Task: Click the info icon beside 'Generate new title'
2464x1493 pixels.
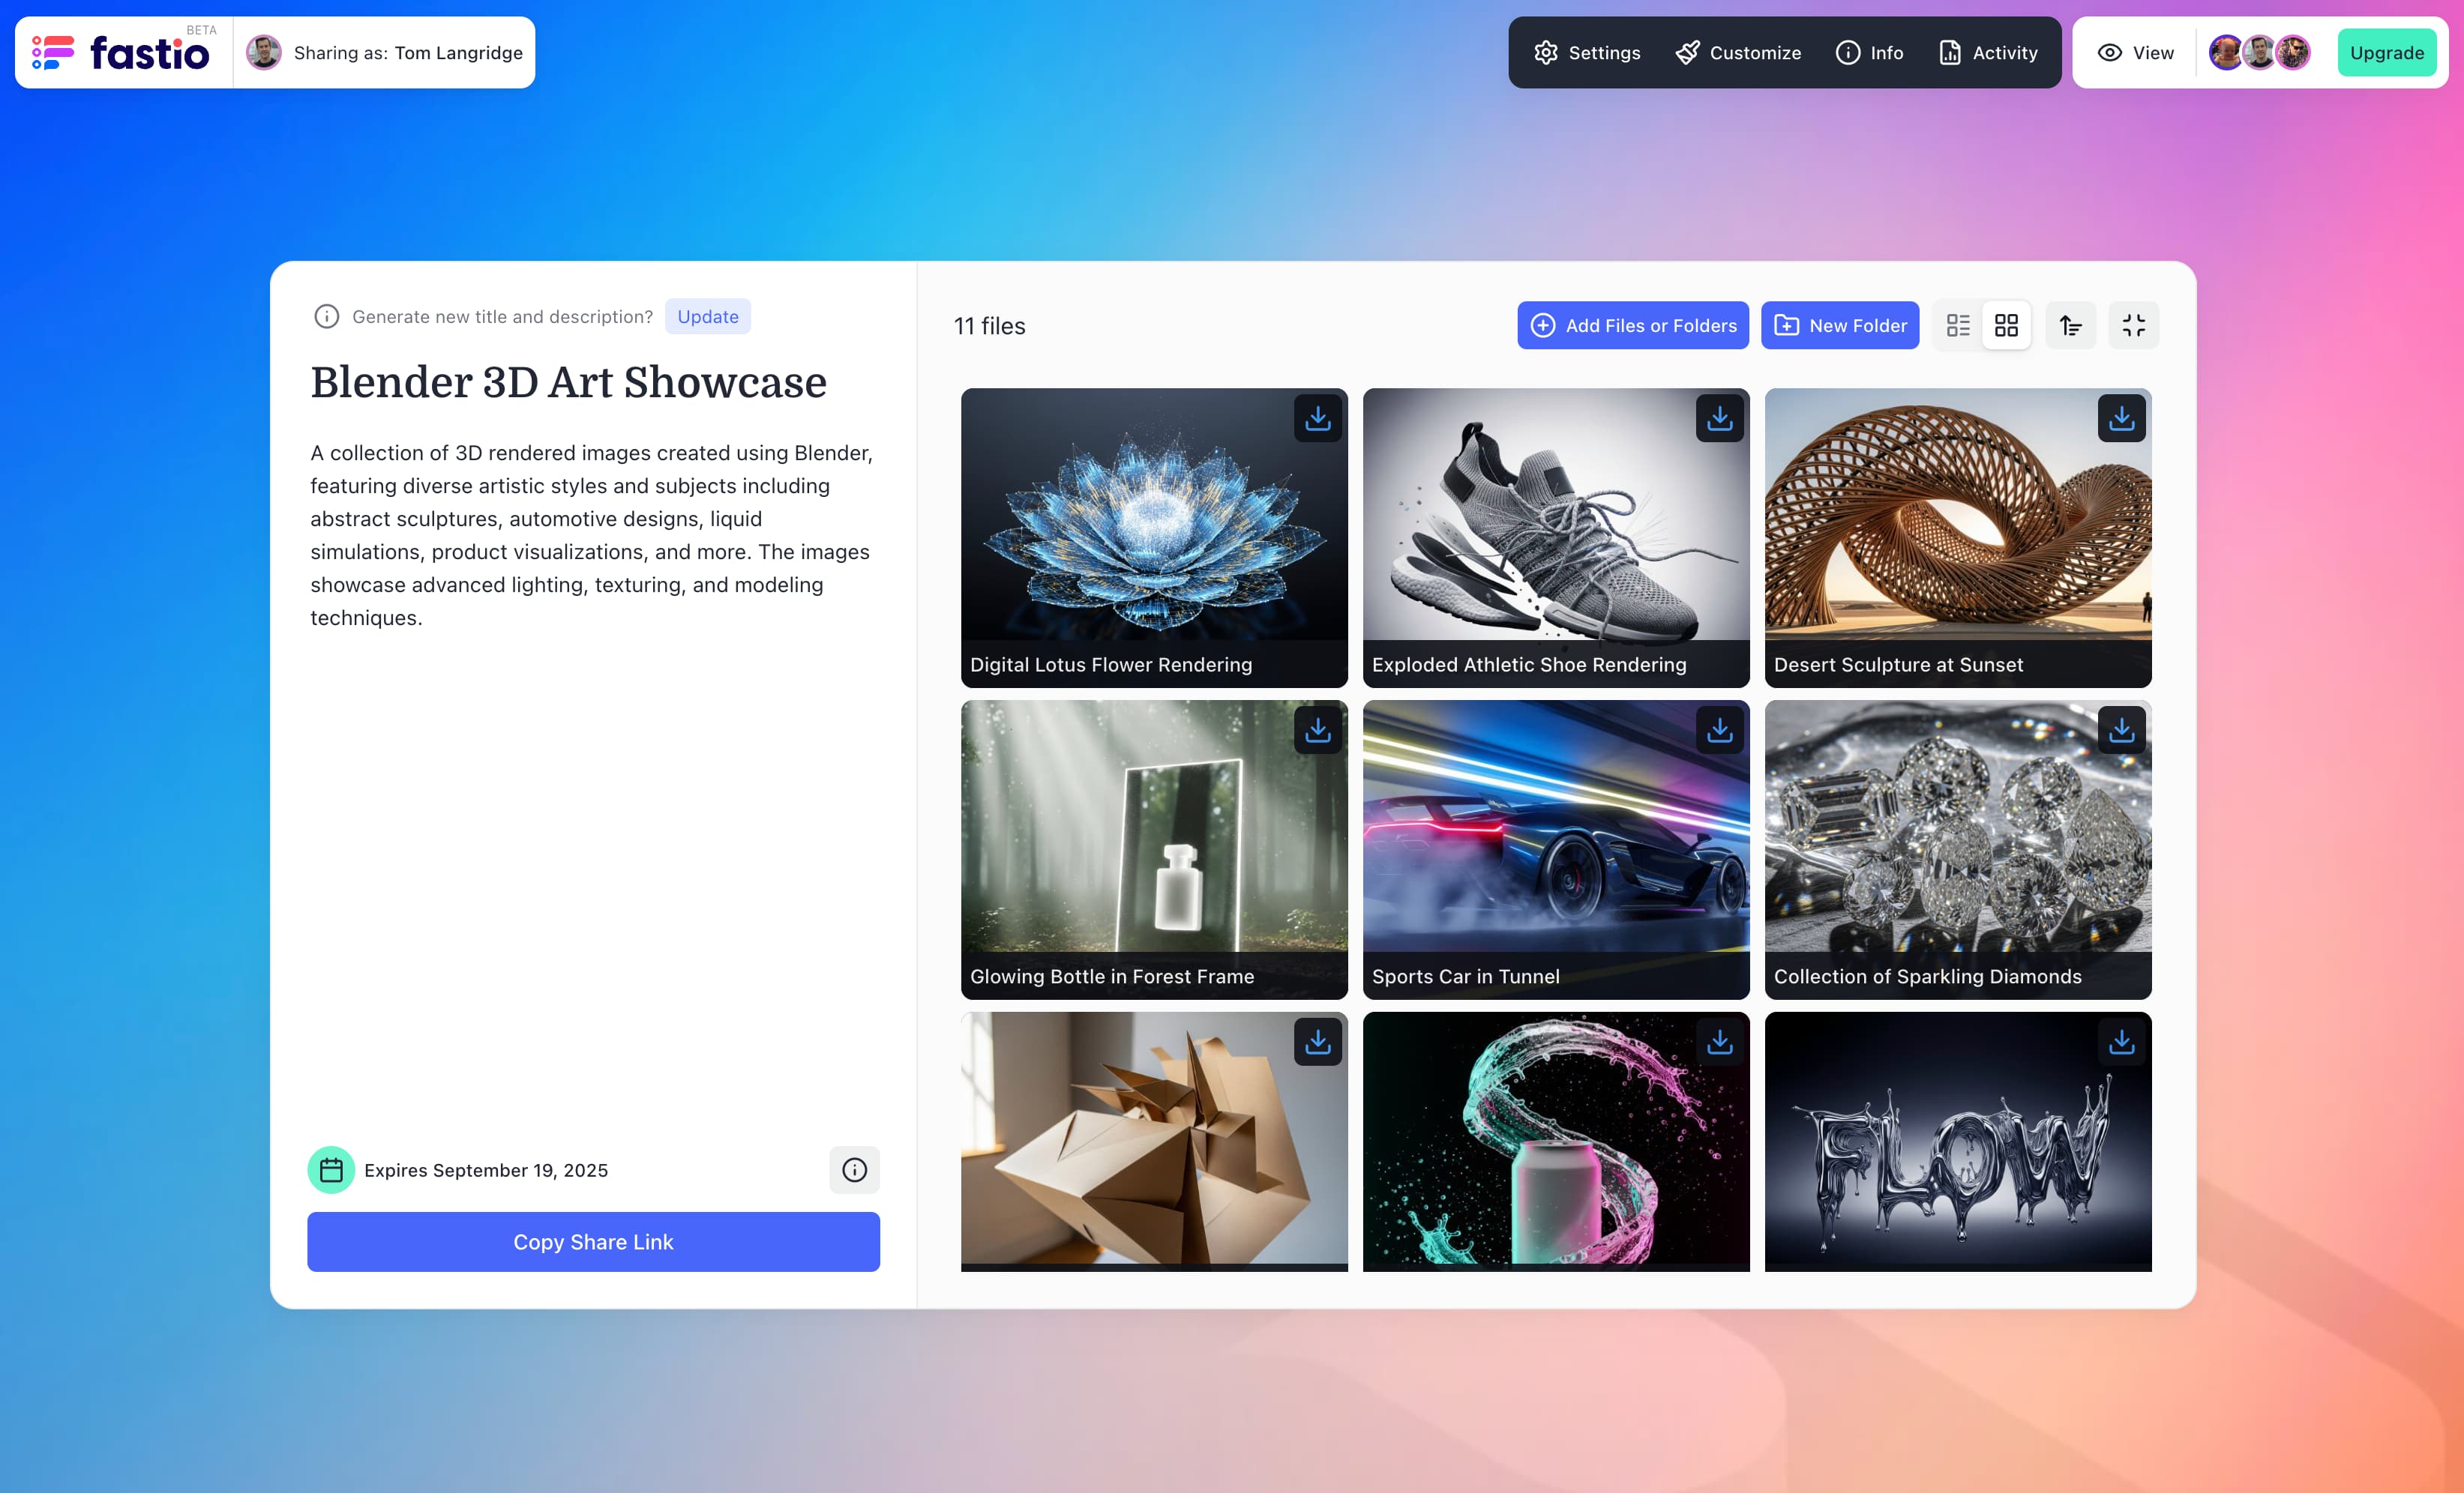Action: point(327,317)
